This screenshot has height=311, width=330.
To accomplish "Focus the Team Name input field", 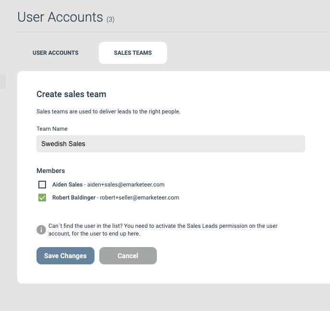I will 171,144.
